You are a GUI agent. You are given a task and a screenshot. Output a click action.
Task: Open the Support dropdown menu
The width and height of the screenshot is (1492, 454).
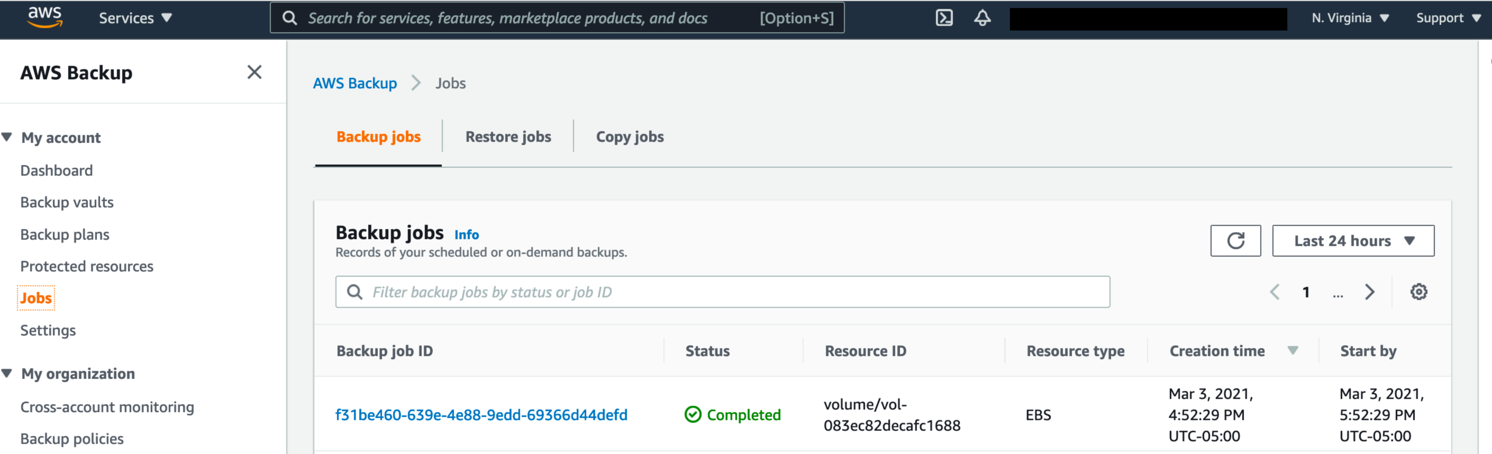tap(1449, 18)
